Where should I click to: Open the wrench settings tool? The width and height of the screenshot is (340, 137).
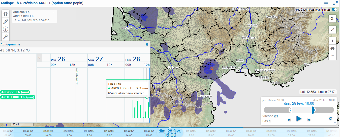[x=6, y=37]
